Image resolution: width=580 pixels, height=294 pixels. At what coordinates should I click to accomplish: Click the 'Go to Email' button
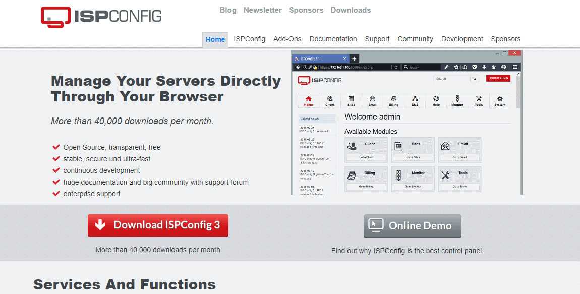460,157
